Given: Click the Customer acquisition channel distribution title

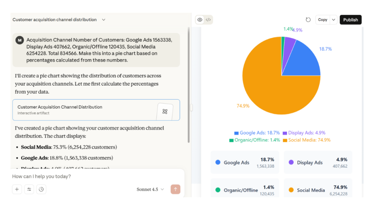Looking at the screenshot, I should coord(54,20).
